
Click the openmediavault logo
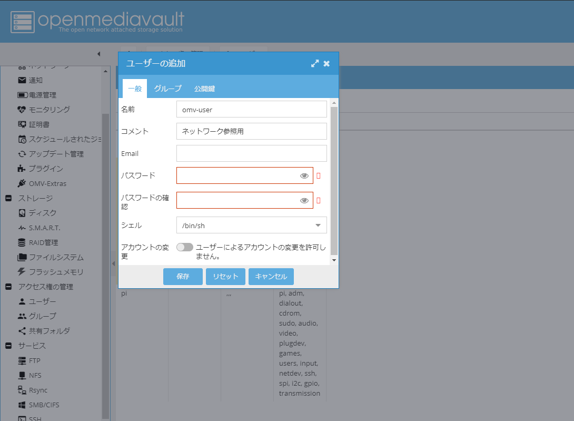[x=97, y=22]
